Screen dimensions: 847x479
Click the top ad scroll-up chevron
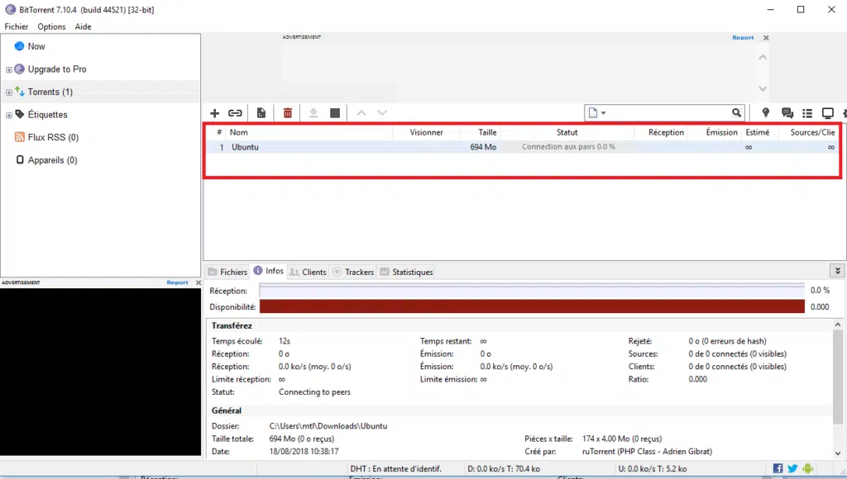pos(763,57)
